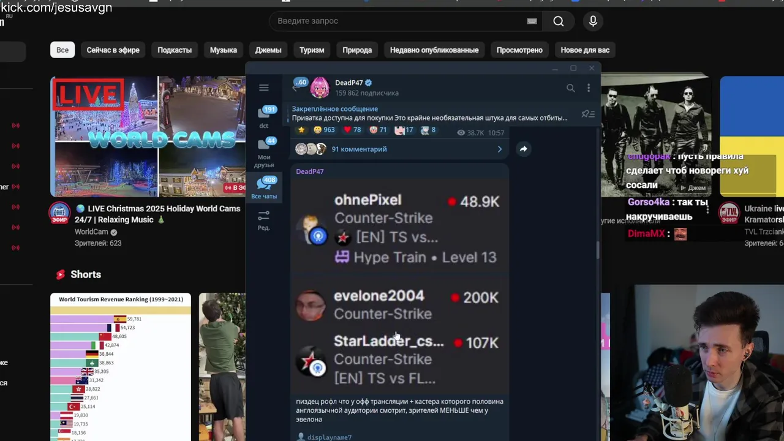Viewport: 784px width, 441px height.
Task: Switch to Все чаты folder
Action: [264, 187]
